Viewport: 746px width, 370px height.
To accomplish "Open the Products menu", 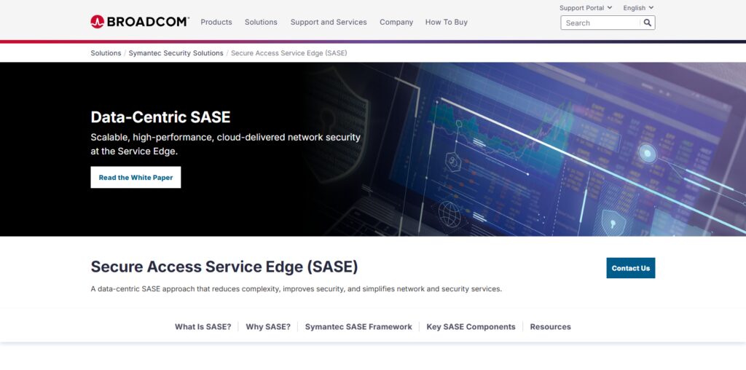I will (216, 22).
